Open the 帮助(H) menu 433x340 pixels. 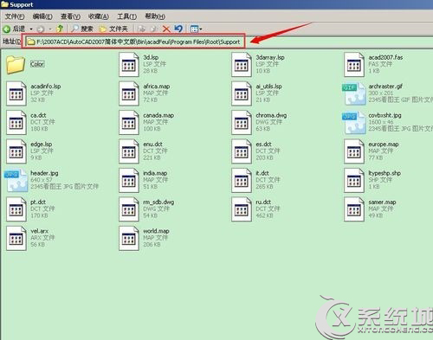[x=155, y=16]
